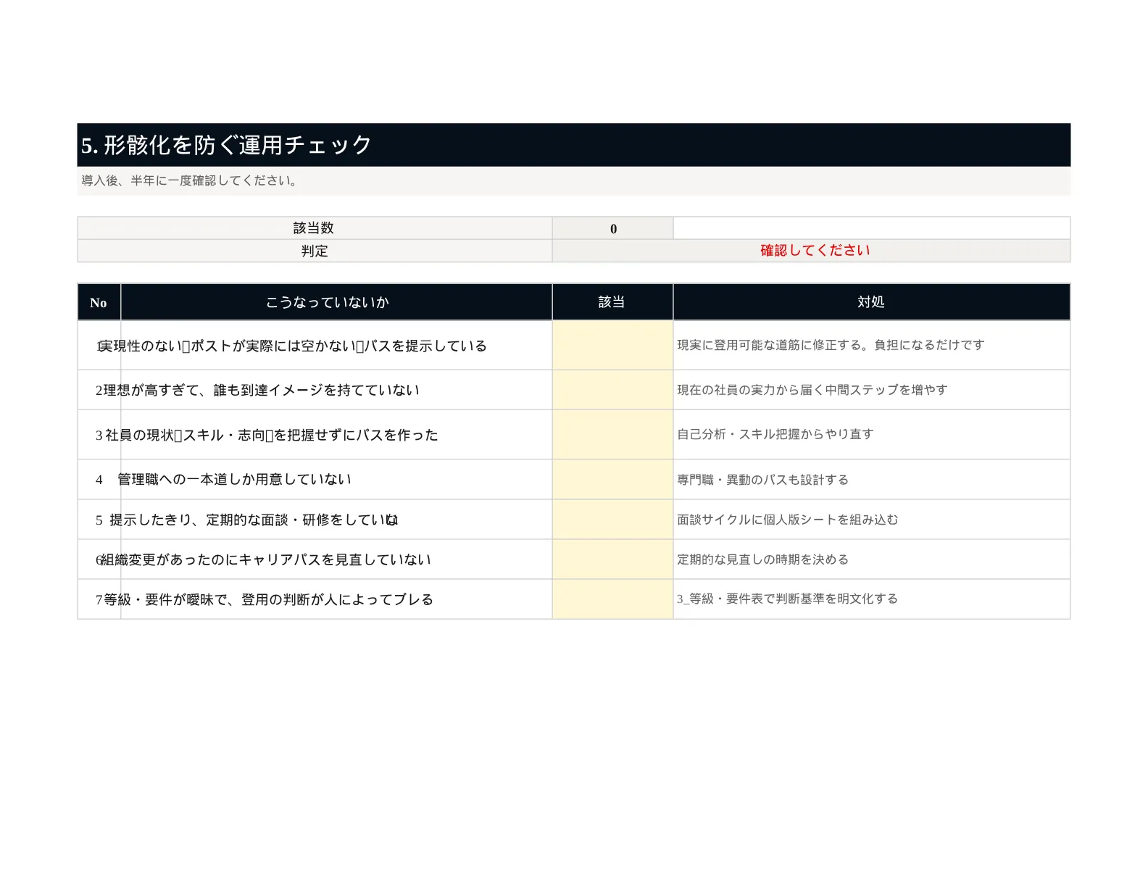This screenshot has width=1148, height=887.
Task: Click the remedy '現在の社員の実力から届く中間ステップを増やす'
Action: point(812,390)
